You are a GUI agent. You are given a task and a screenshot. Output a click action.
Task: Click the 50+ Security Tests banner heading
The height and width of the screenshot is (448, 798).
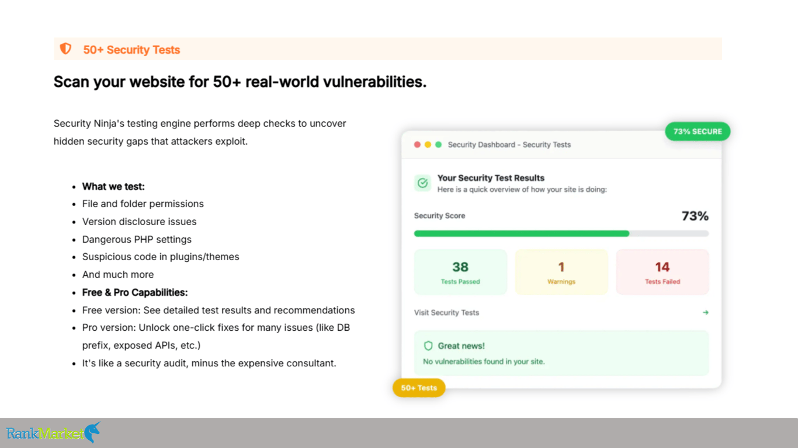click(x=131, y=50)
